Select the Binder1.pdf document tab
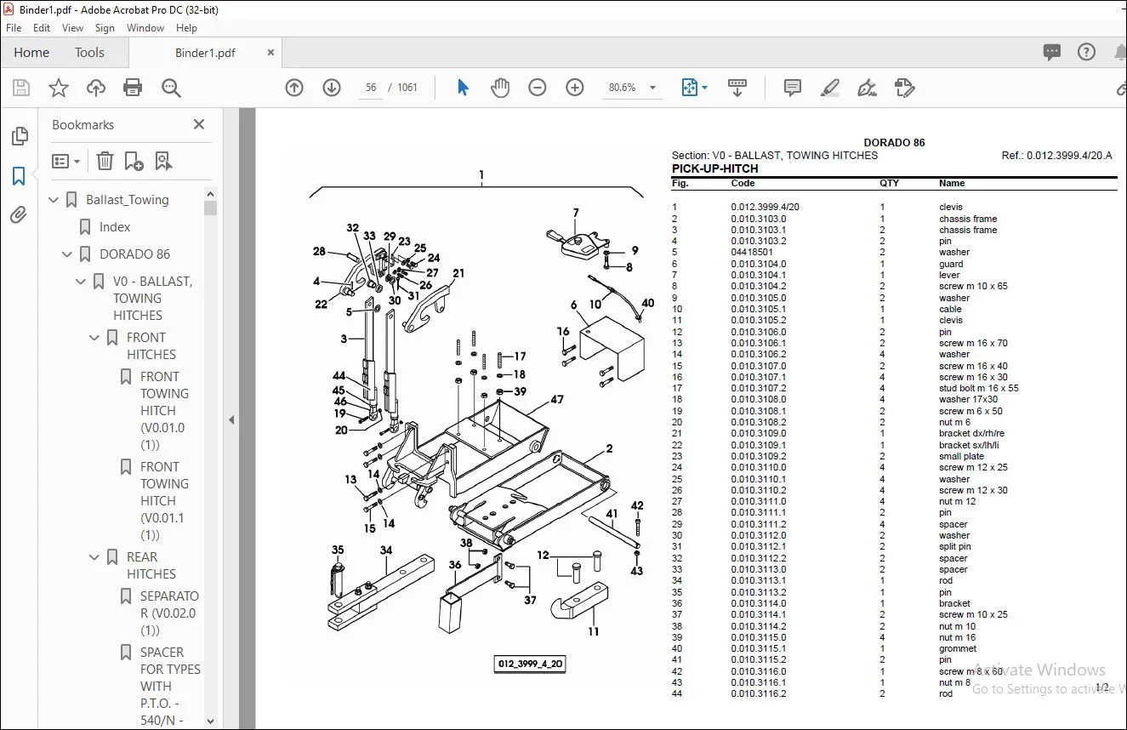The image size is (1127, 730). [x=205, y=53]
